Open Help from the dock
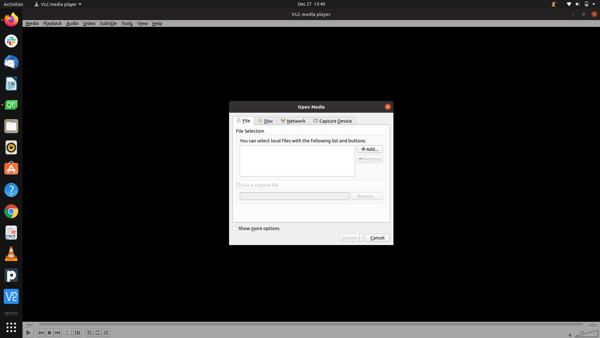The width and height of the screenshot is (600, 338). tap(11, 190)
